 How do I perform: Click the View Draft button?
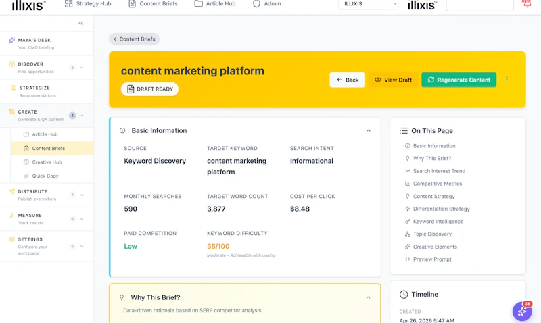pos(393,80)
